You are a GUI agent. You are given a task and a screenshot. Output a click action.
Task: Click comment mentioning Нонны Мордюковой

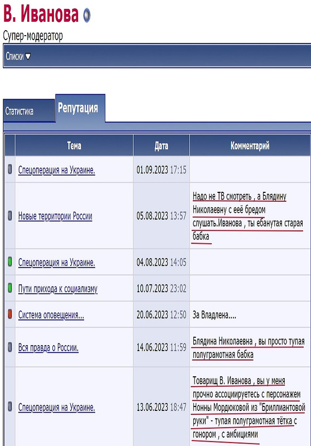pyautogui.click(x=249, y=408)
